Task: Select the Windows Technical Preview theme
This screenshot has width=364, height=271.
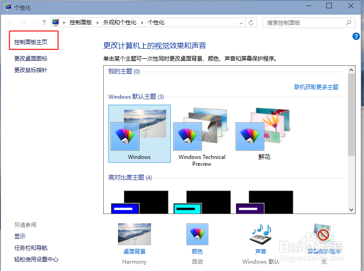Action: point(202,137)
